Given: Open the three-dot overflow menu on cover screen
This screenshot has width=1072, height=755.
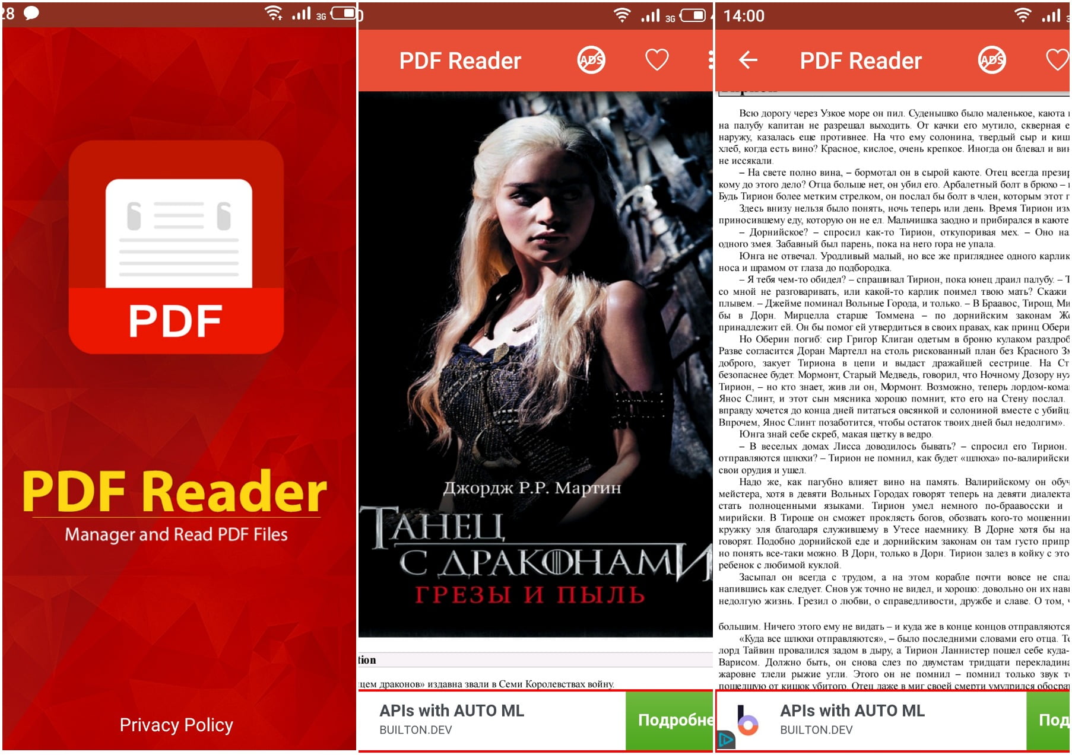Looking at the screenshot, I should pyautogui.click(x=710, y=60).
